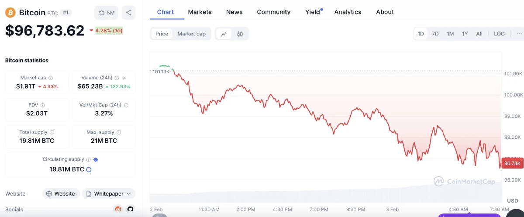Expand the Whitepaper dropdown
This screenshot has height=217, width=524.
(109, 193)
